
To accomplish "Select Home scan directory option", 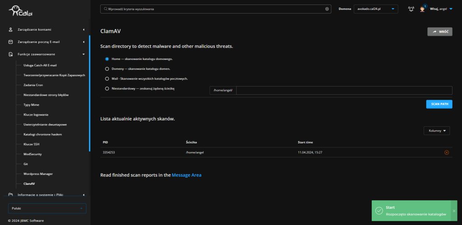I will pos(107,59).
